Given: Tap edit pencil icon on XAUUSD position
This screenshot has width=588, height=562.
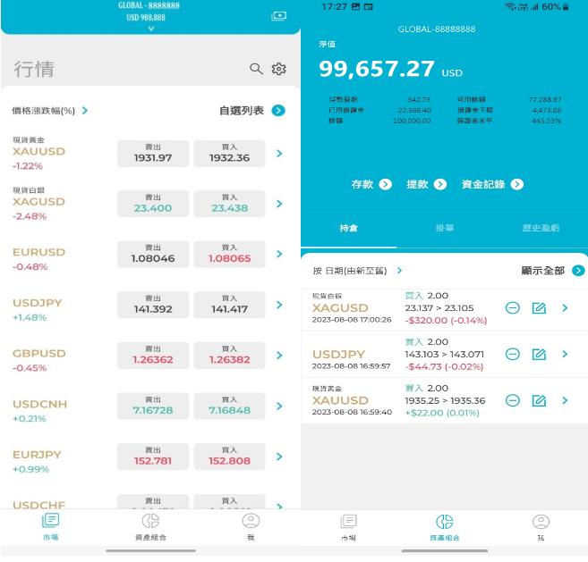Looking at the screenshot, I should tap(539, 400).
